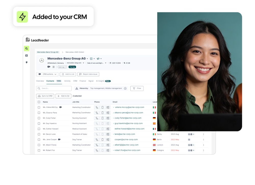Check the box for Mr. Cody Fisher

click(39, 118)
